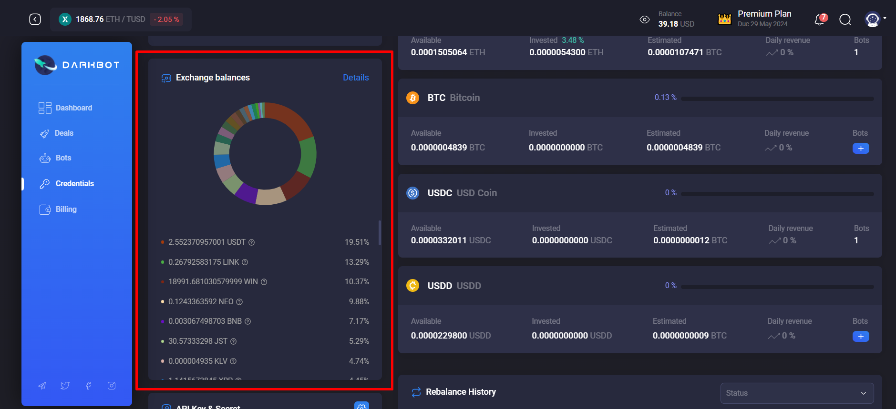Select the 0.003067498703 BNB row

pyautogui.click(x=265, y=321)
